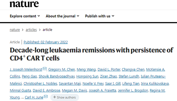Expand Publish with us menu

100,16
